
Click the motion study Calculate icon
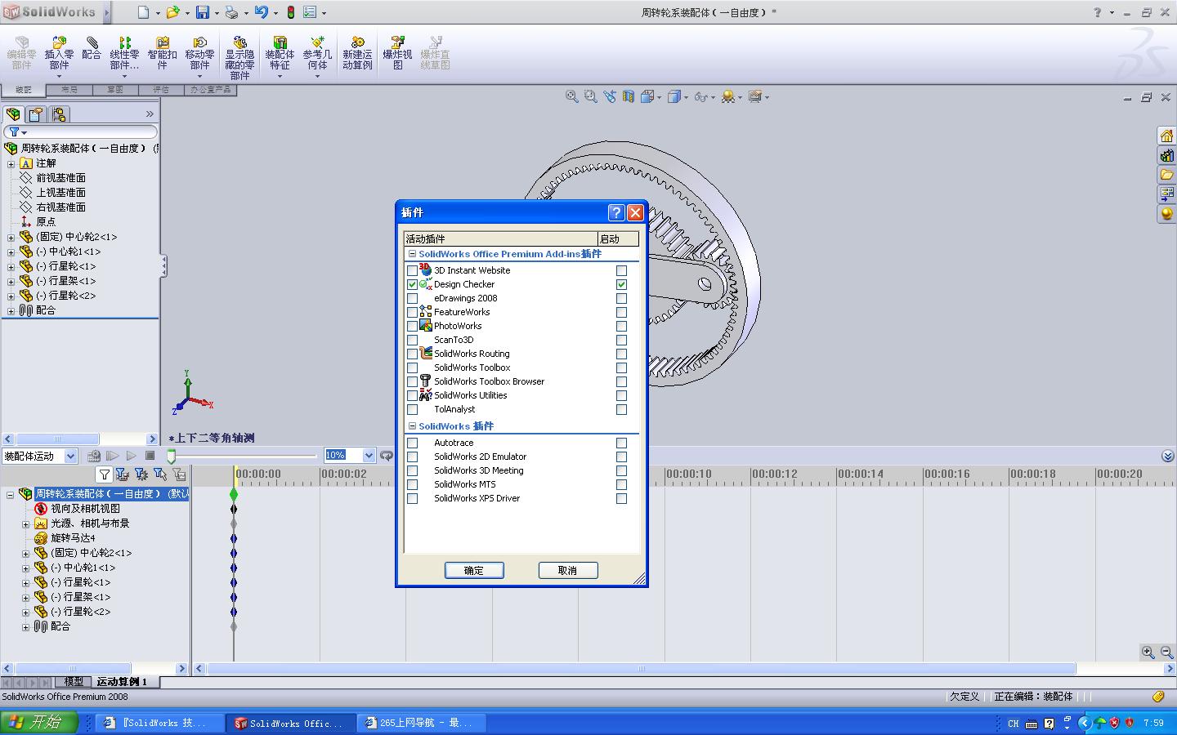(94, 456)
